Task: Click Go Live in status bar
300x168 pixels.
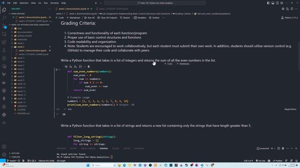Action: coord(260,161)
